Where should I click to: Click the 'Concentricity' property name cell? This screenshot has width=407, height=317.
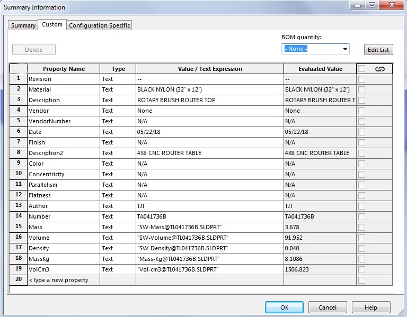pos(64,175)
